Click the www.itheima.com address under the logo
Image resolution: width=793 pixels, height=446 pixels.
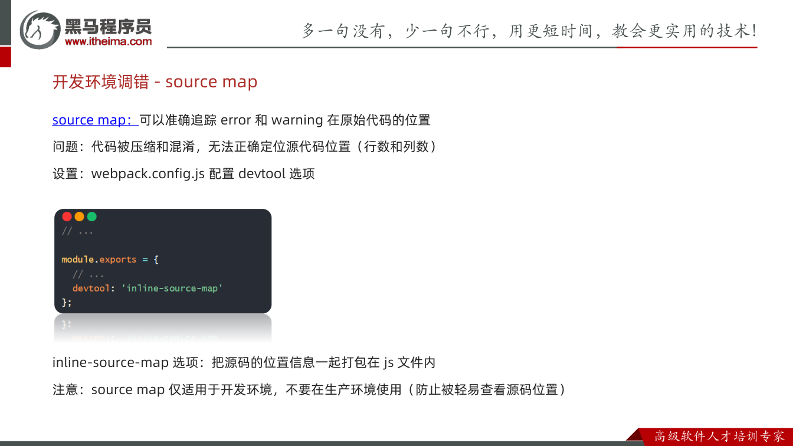[x=109, y=41]
